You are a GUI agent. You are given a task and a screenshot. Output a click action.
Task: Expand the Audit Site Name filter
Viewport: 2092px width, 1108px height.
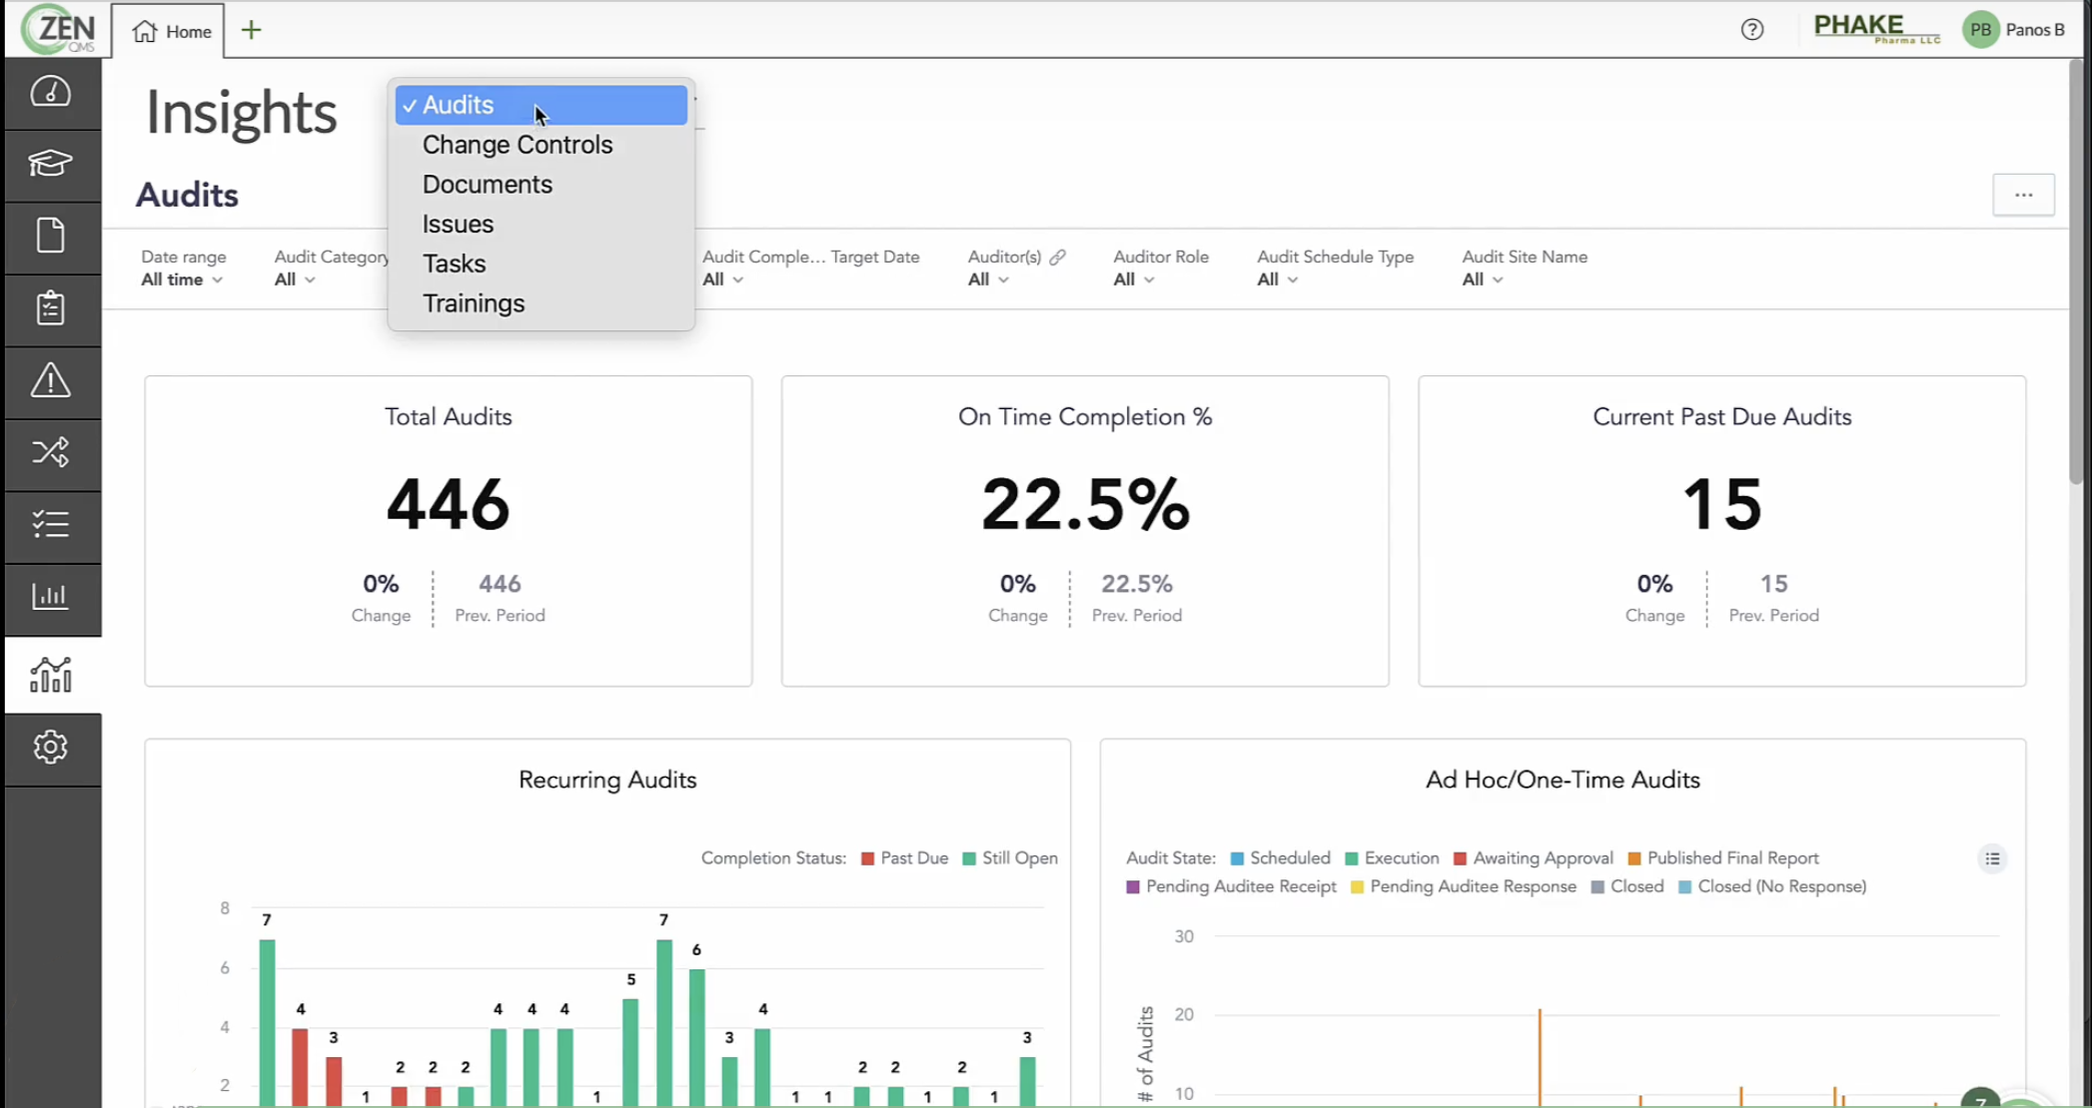point(1482,279)
